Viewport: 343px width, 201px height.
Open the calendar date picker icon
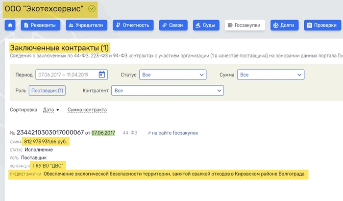[x=102, y=75]
